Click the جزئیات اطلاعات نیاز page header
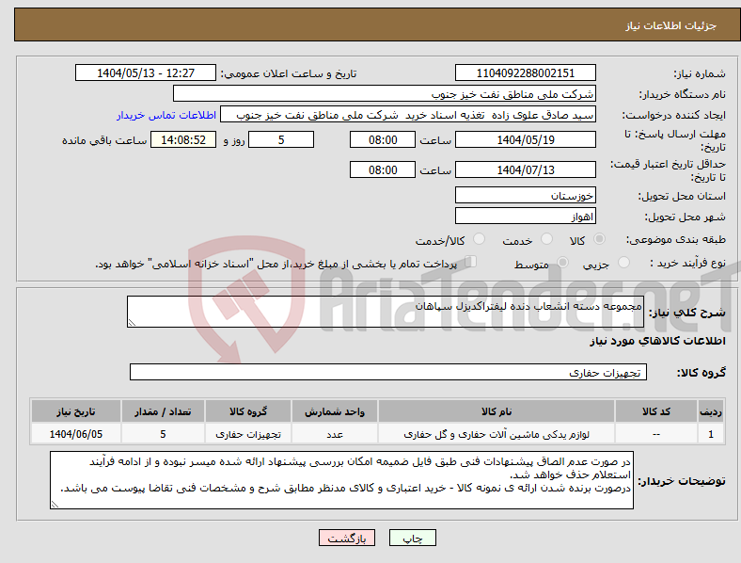The width and height of the screenshot is (741, 563). [x=670, y=25]
